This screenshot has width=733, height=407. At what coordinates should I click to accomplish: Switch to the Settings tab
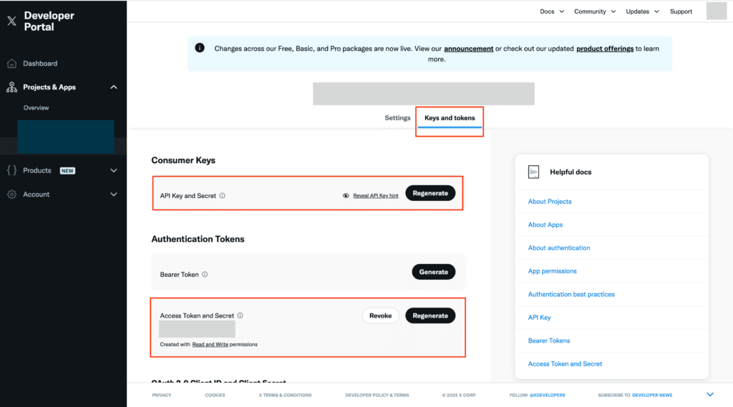(x=397, y=118)
